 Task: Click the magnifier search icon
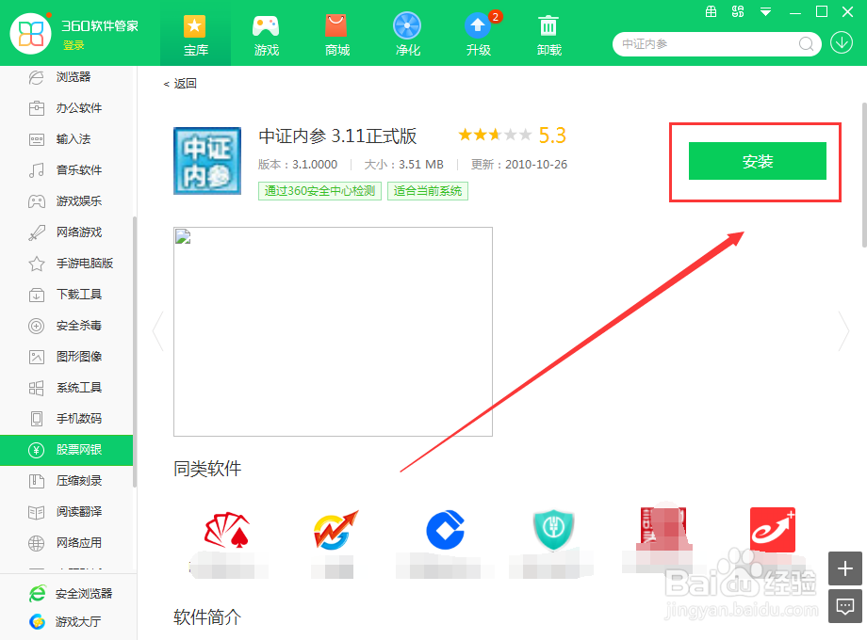(806, 43)
